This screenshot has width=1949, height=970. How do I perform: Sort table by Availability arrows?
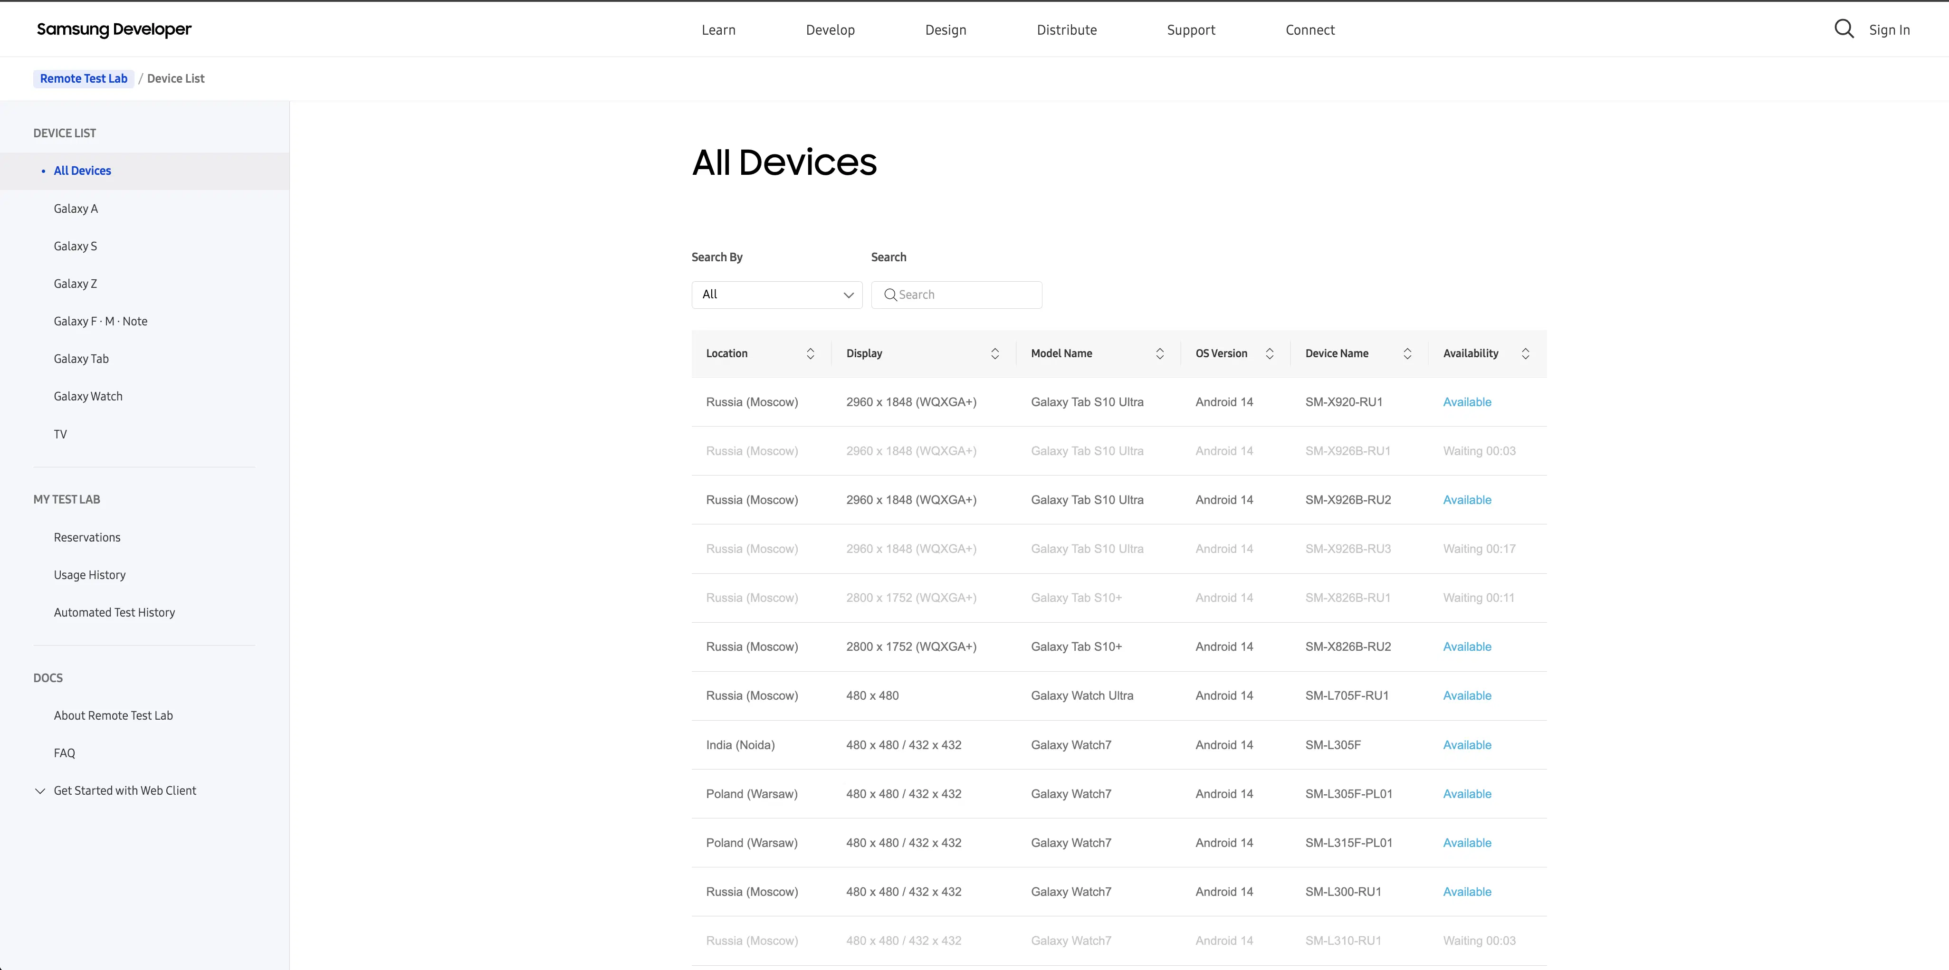click(1525, 353)
